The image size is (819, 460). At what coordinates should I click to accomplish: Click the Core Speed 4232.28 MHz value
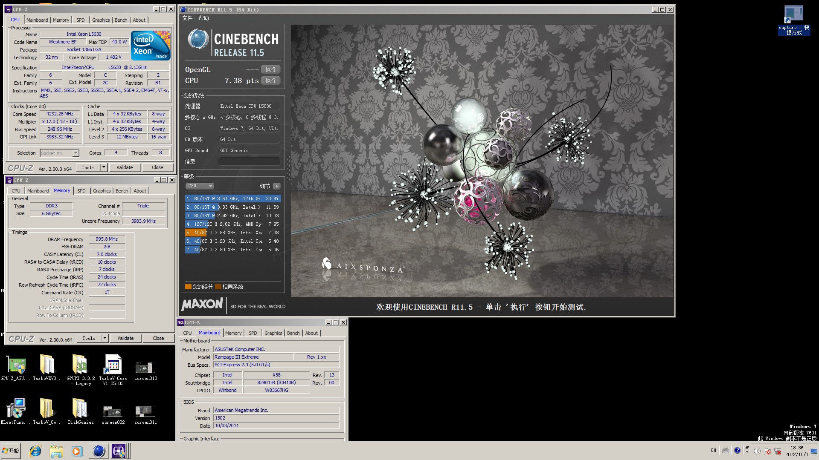(x=60, y=114)
